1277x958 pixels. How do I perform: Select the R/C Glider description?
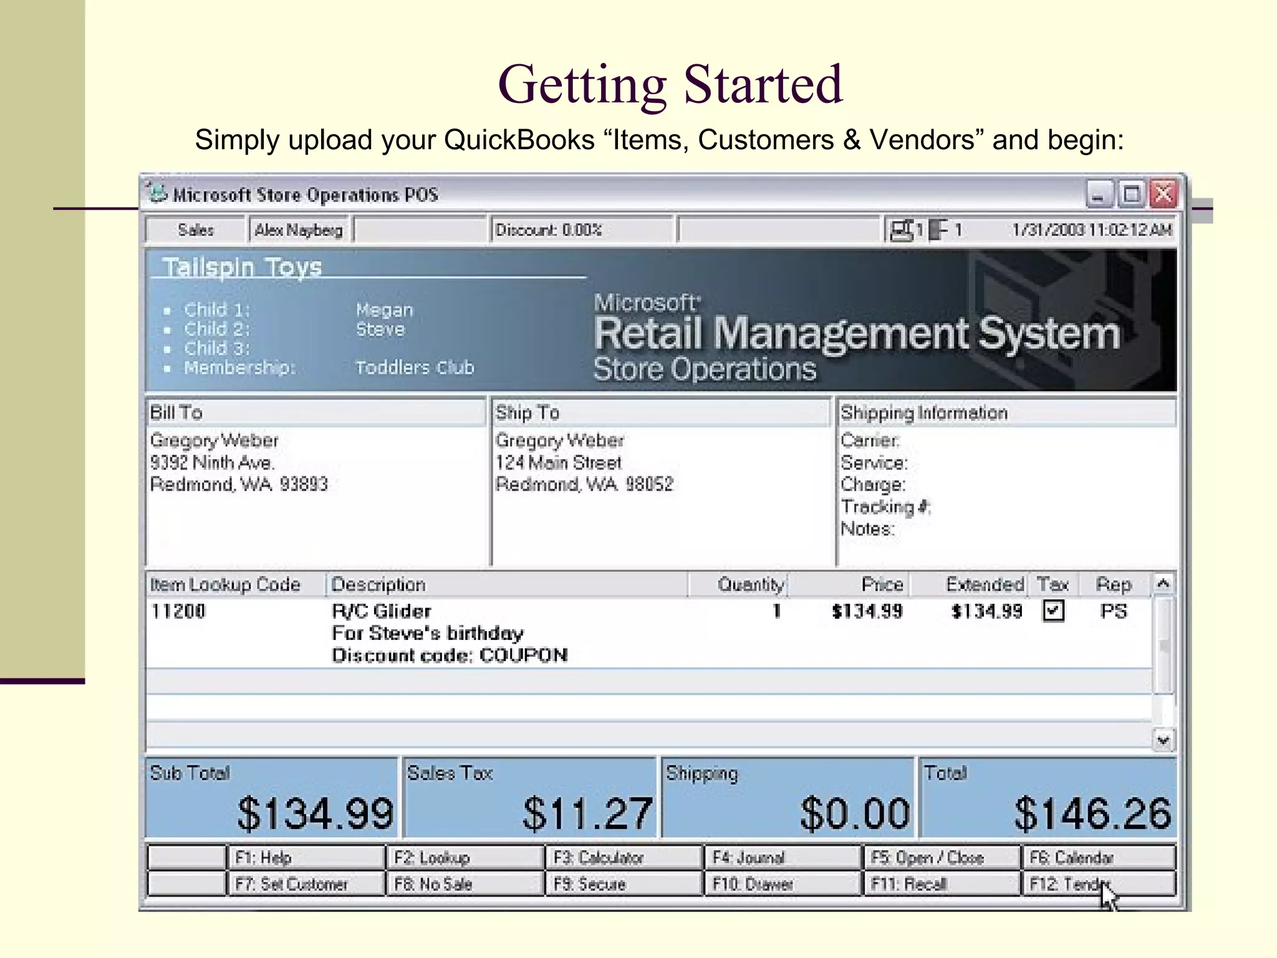point(382,611)
